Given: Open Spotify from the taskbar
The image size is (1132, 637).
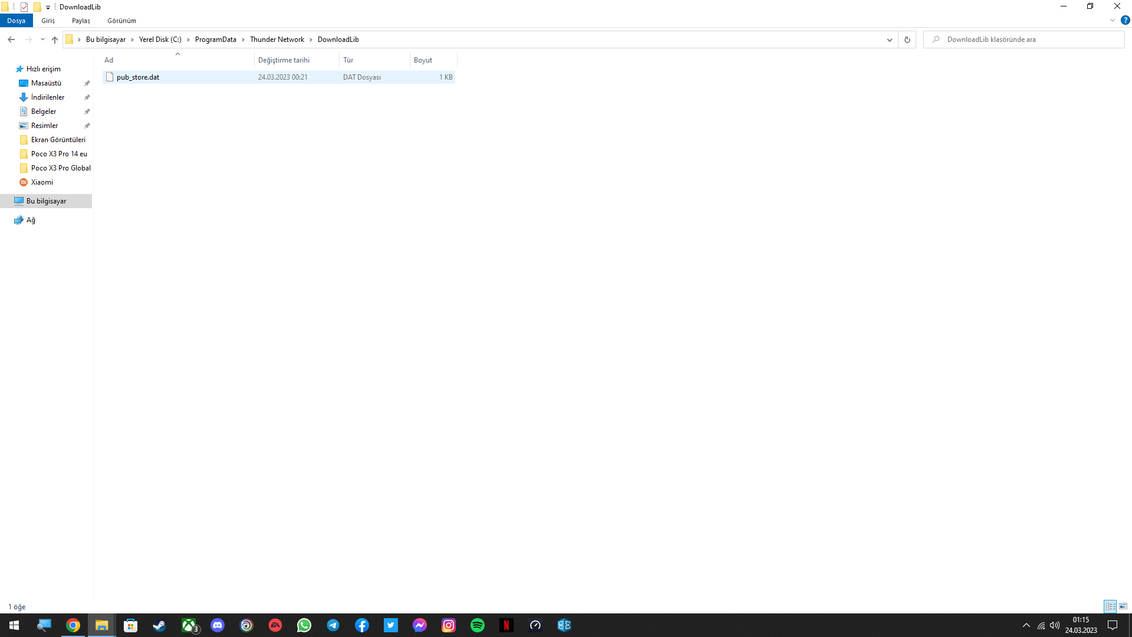Looking at the screenshot, I should 478,625.
